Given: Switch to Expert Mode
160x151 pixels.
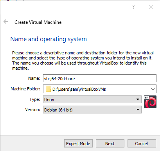Looking at the screenshot, I should coord(78,144).
